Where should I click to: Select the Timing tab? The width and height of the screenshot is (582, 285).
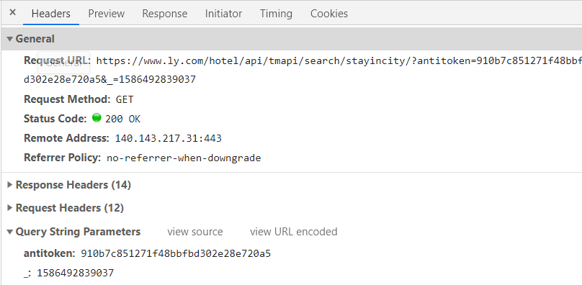point(276,14)
